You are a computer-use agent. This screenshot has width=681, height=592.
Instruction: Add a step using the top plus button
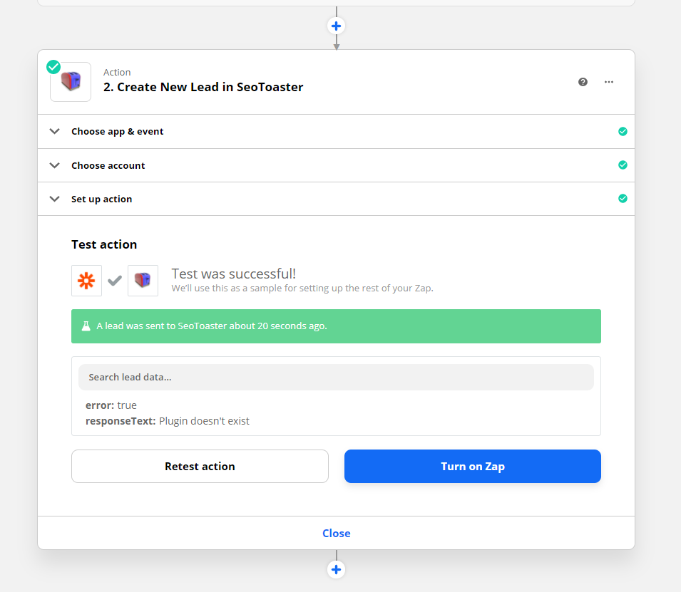[x=337, y=26]
